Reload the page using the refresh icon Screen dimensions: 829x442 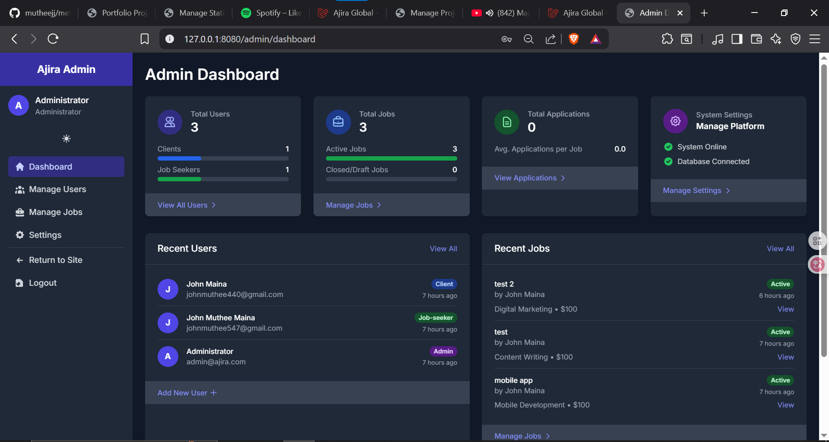[53, 39]
